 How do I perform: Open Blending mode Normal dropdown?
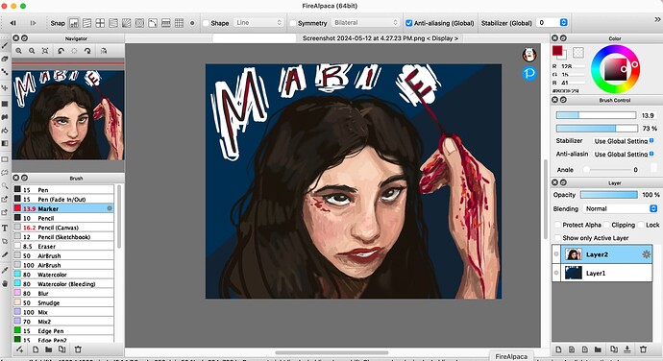pos(621,208)
